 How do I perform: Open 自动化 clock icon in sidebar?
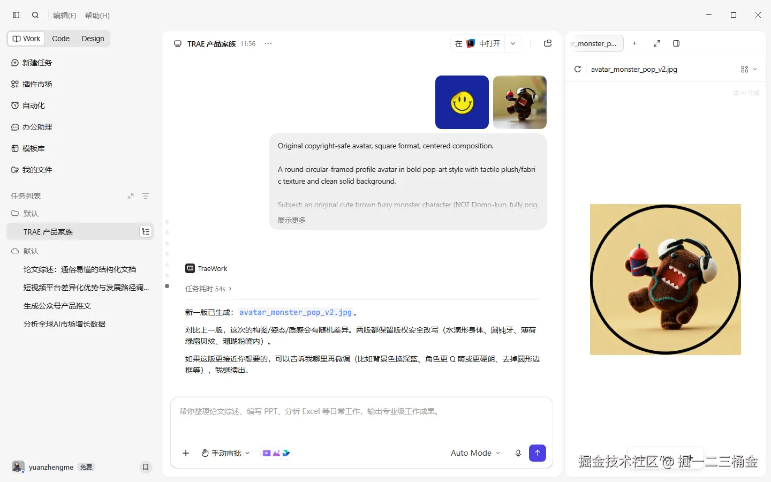pos(15,106)
